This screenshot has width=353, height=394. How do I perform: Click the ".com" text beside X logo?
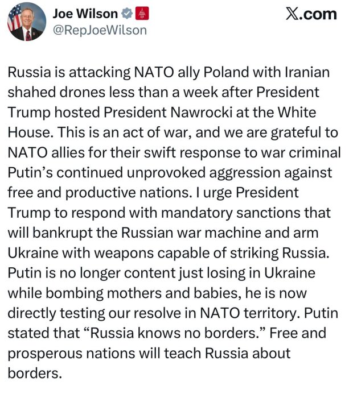tap(319, 14)
